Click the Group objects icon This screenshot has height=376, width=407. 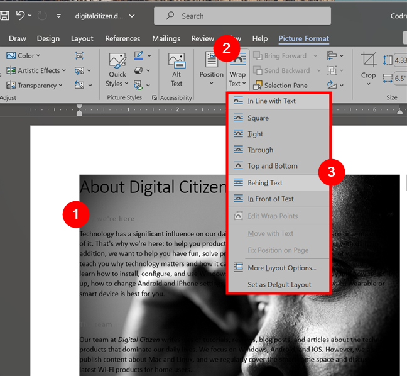click(332, 70)
